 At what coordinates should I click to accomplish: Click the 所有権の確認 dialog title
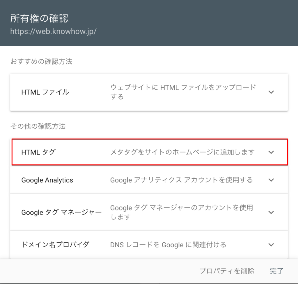(39, 18)
